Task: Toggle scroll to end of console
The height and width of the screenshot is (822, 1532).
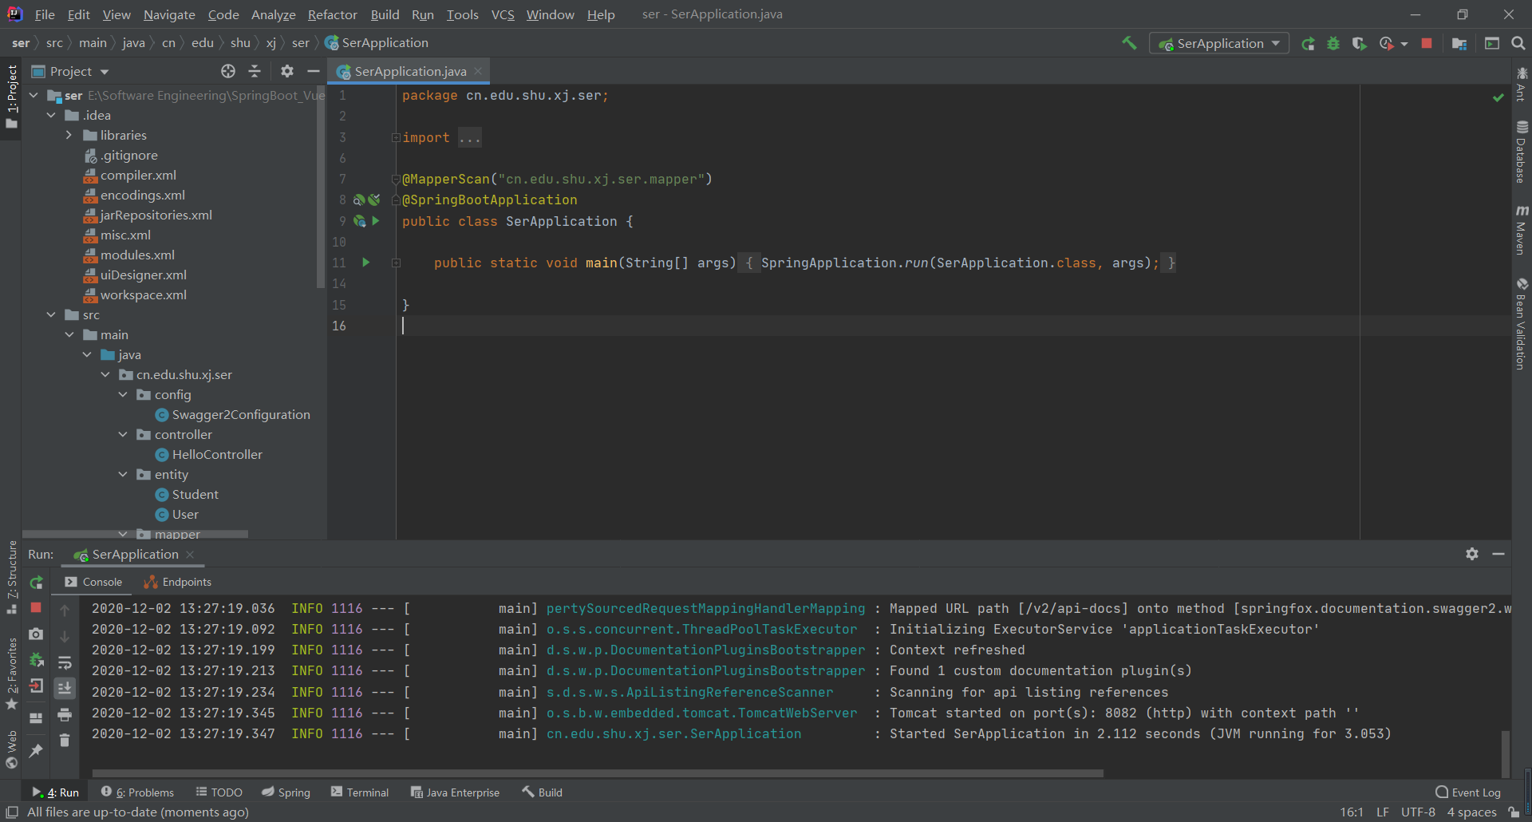Action: (x=65, y=688)
